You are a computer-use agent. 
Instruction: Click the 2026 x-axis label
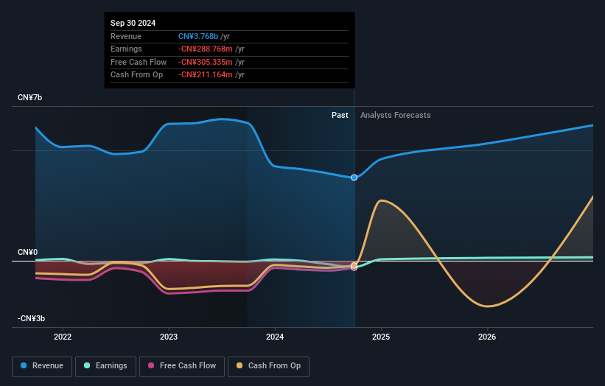[x=487, y=337]
